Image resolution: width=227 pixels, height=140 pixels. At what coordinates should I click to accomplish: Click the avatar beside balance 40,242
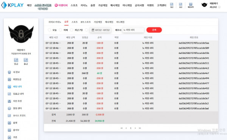[204, 5]
